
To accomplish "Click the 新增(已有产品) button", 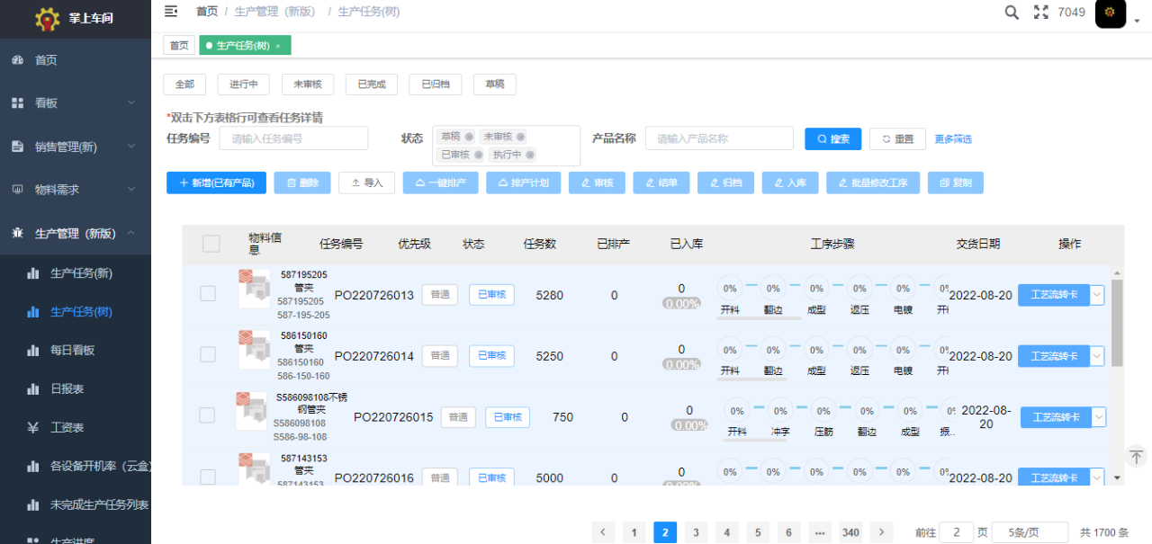I will point(216,183).
